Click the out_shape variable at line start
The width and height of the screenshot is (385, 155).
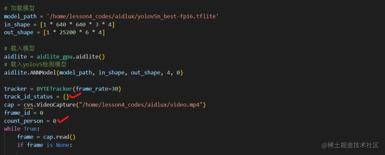point(19,32)
